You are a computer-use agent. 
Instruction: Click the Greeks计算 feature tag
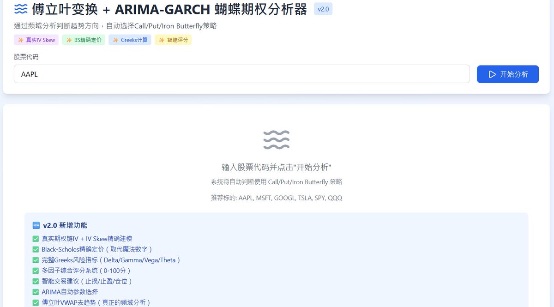coord(130,40)
